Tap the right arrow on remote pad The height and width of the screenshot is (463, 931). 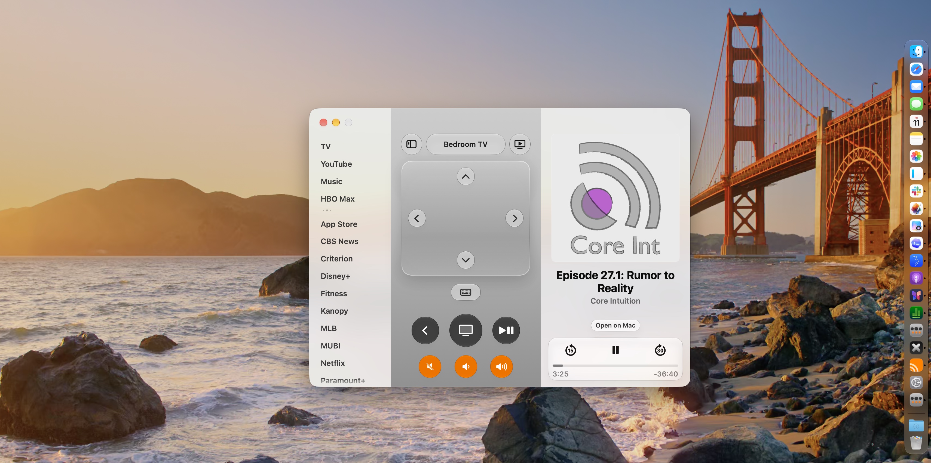(x=515, y=218)
